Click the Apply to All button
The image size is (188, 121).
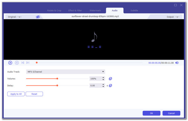pyautogui.click(x=16, y=94)
